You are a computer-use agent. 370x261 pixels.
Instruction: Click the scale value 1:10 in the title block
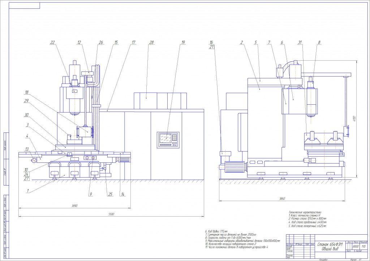[363, 247]
